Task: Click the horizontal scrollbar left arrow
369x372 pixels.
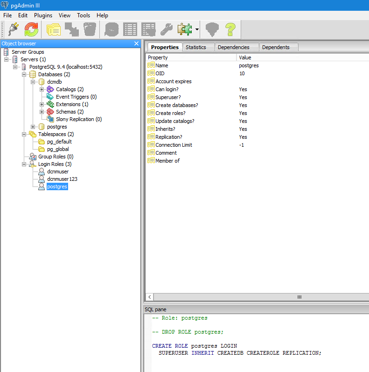Action: pos(150,297)
